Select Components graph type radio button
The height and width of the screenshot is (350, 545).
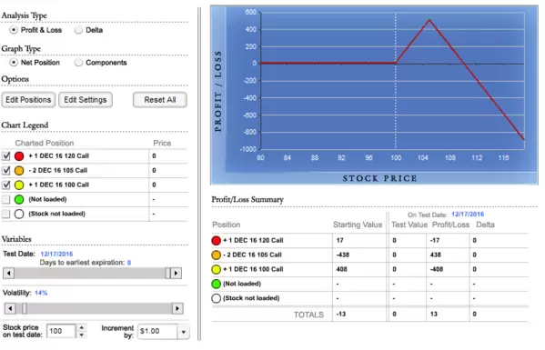(x=78, y=63)
